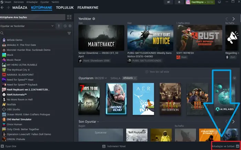Select Once Human in the game list

click(14, 124)
